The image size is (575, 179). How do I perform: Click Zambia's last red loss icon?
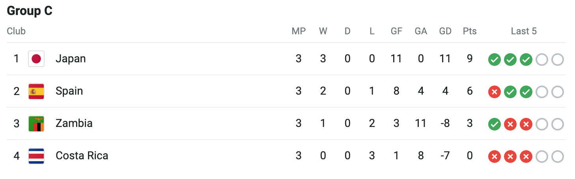[x=526, y=125]
